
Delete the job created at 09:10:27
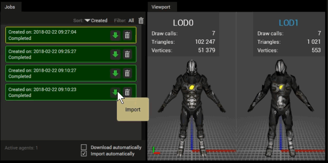pos(127,74)
